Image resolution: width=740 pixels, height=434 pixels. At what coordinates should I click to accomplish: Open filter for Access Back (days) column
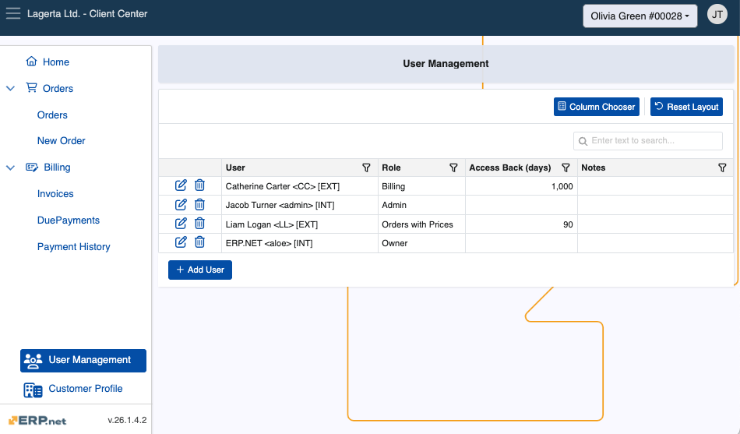(566, 168)
